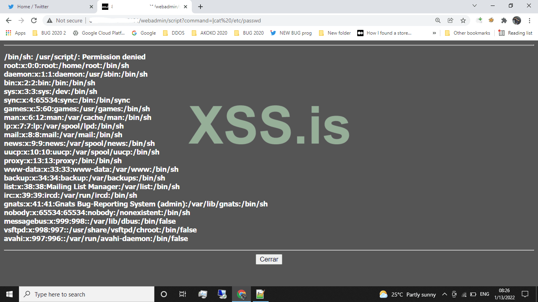538x302 pixels.
Task: Click the avahi:x:997:996 line
Action: 96,239
